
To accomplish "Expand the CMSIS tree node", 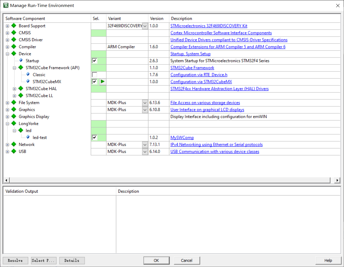I will coord(8,33).
